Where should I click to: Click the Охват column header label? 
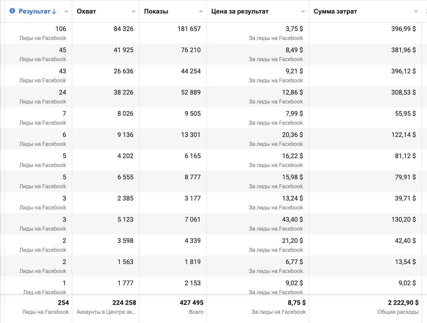[86, 11]
